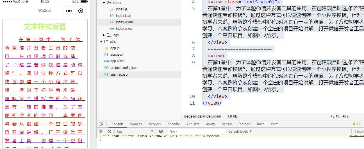Activate the element inspector picker icon
The width and height of the screenshot is (364, 149).
[102, 124]
